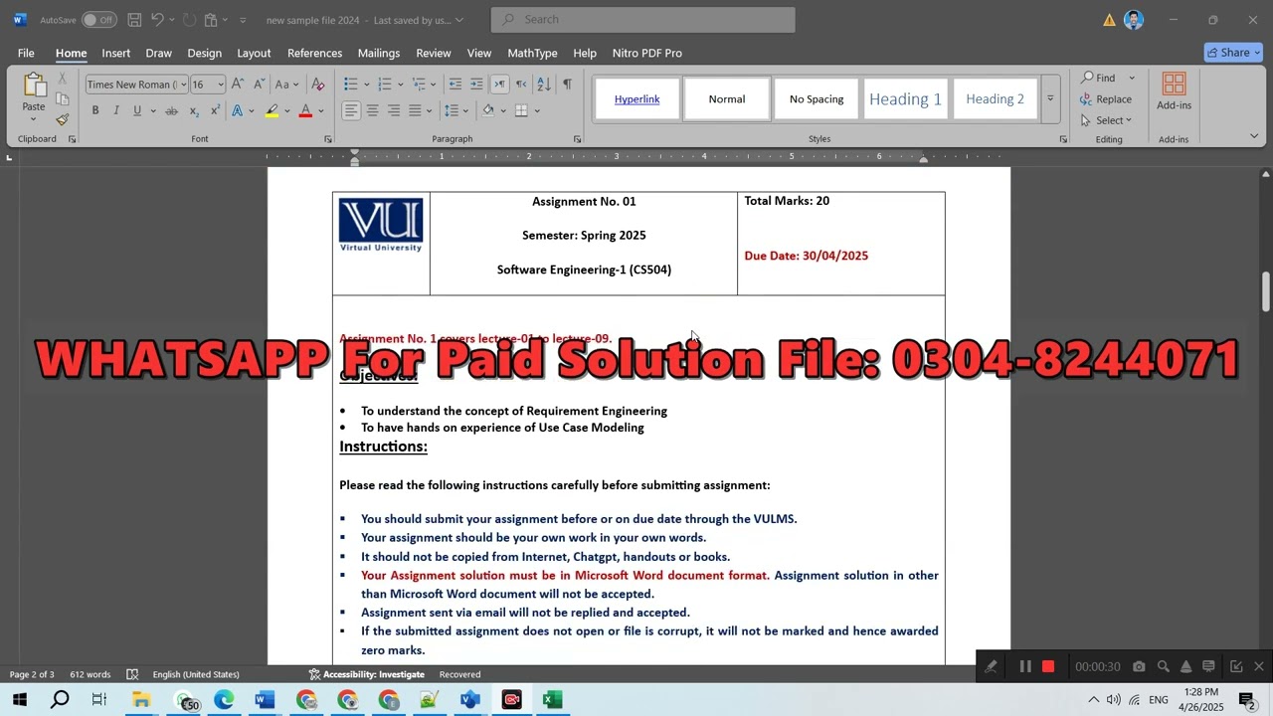Apply the Hyperlink style
The image size is (1273, 716).
pos(637,98)
